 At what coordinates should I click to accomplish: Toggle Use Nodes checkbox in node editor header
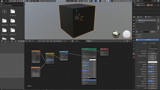[x=54, y=41]
